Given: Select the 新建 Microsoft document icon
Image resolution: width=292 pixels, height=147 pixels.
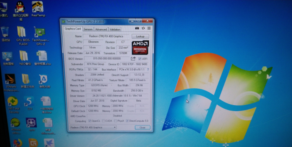Looking at the screenshot, I should pyautogui.click(x=48, y=126).
